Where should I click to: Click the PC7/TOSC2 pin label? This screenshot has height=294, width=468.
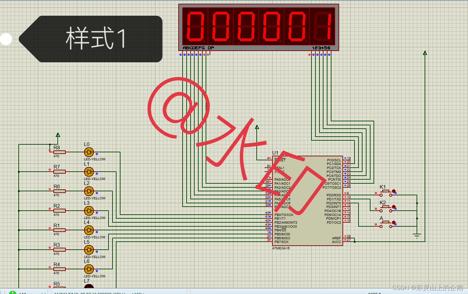332,188
